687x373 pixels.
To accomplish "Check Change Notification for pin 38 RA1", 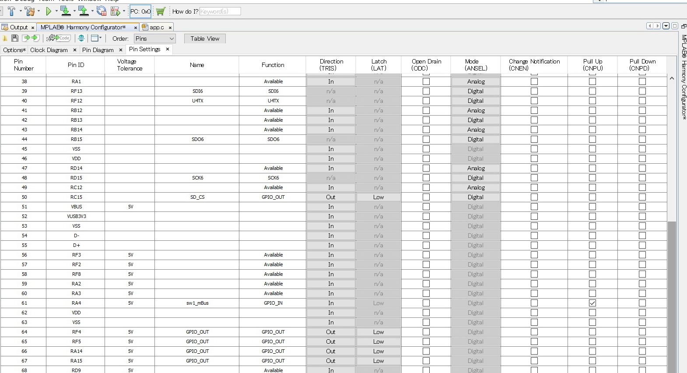I will [x=534, y=81].
